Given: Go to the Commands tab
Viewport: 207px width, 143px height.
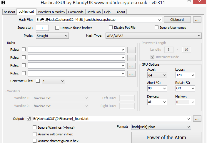Looking at the screenshot, I should tap(76, 12).
